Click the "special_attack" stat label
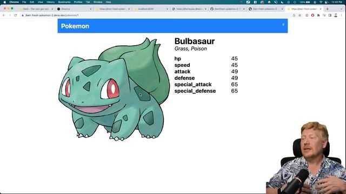 click(x=193, y=85)
